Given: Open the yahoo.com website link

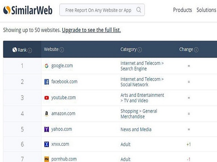Looking at the screenshot, I should point(61,129).
